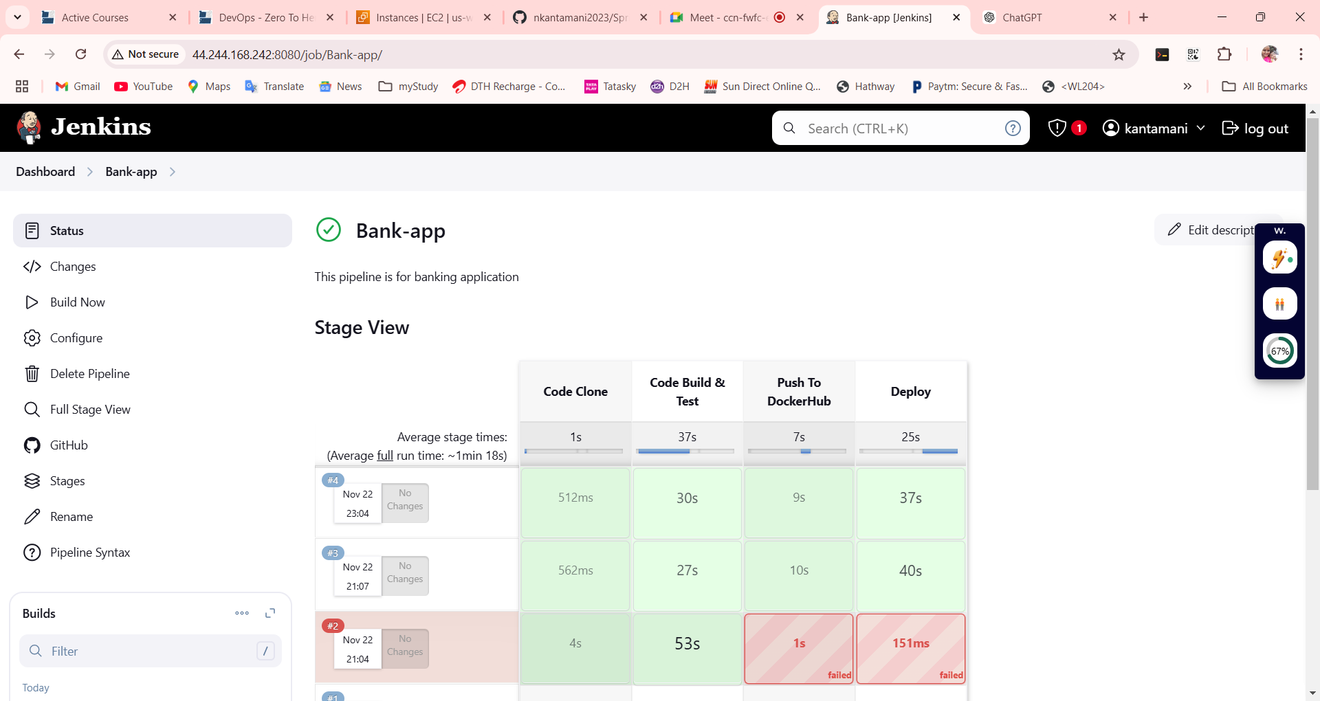Click Deploy average stage time bar
Viewport: 1320px width, 701px height.
click(x=909, y=452)
